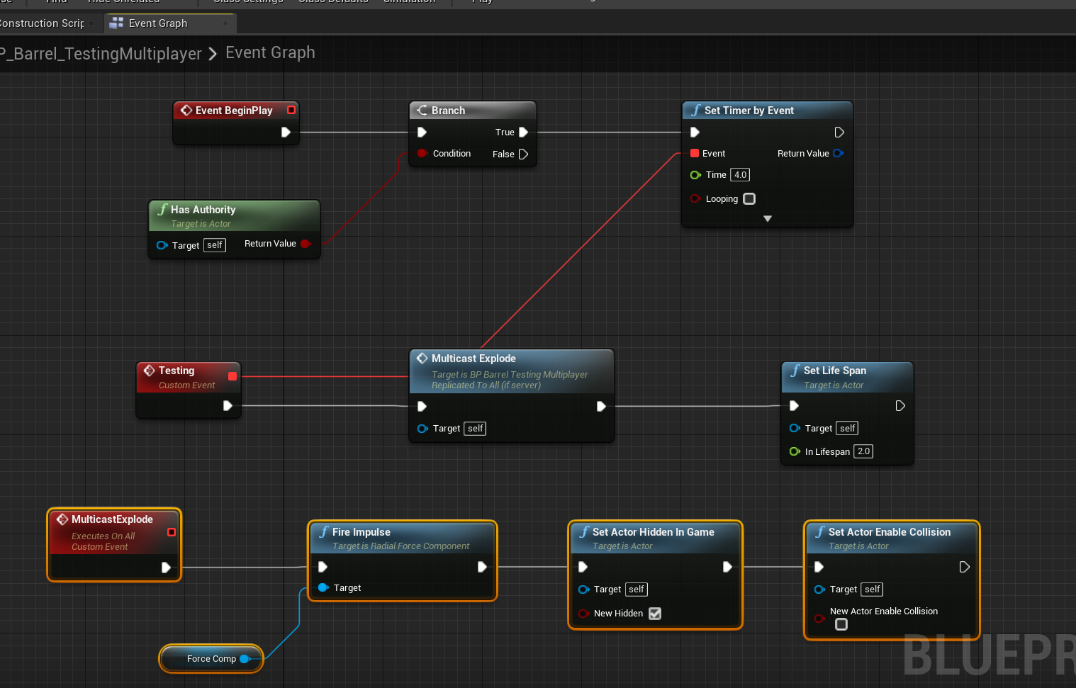Select the Set Life Span node title
Image resolution: width=1076 pixels, height=688 pixels.
835,371
